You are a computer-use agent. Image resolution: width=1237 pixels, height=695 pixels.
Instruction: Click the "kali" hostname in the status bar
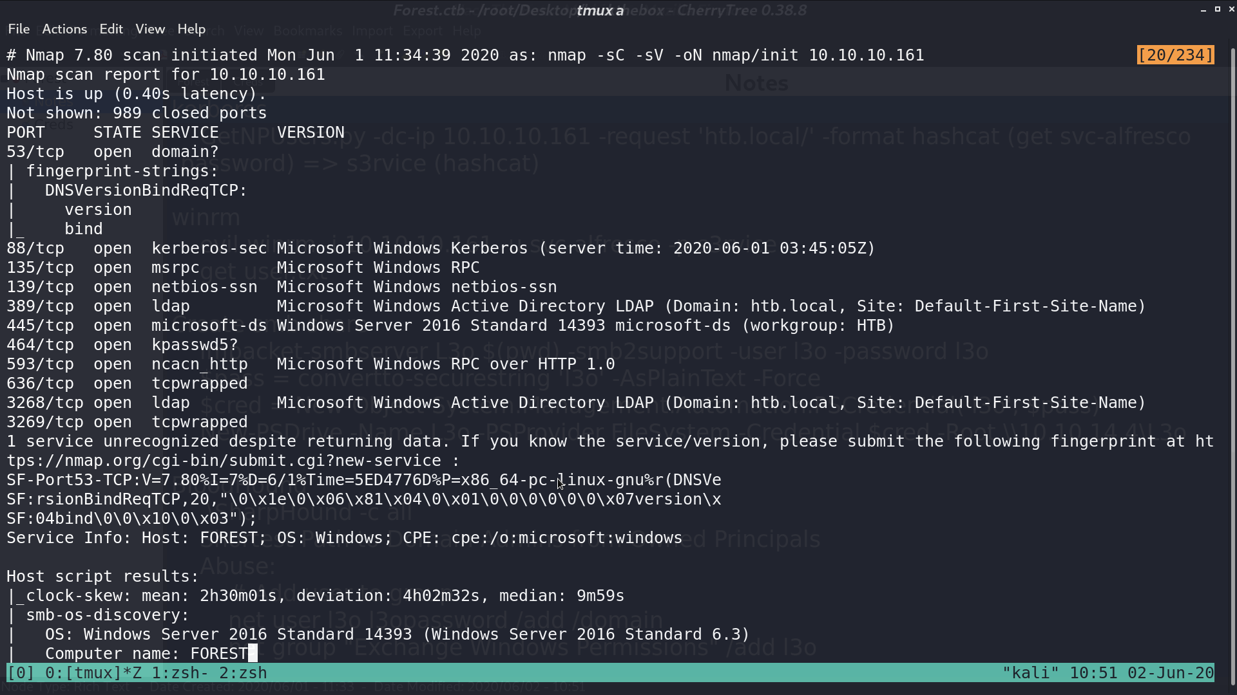point(1030,673)
